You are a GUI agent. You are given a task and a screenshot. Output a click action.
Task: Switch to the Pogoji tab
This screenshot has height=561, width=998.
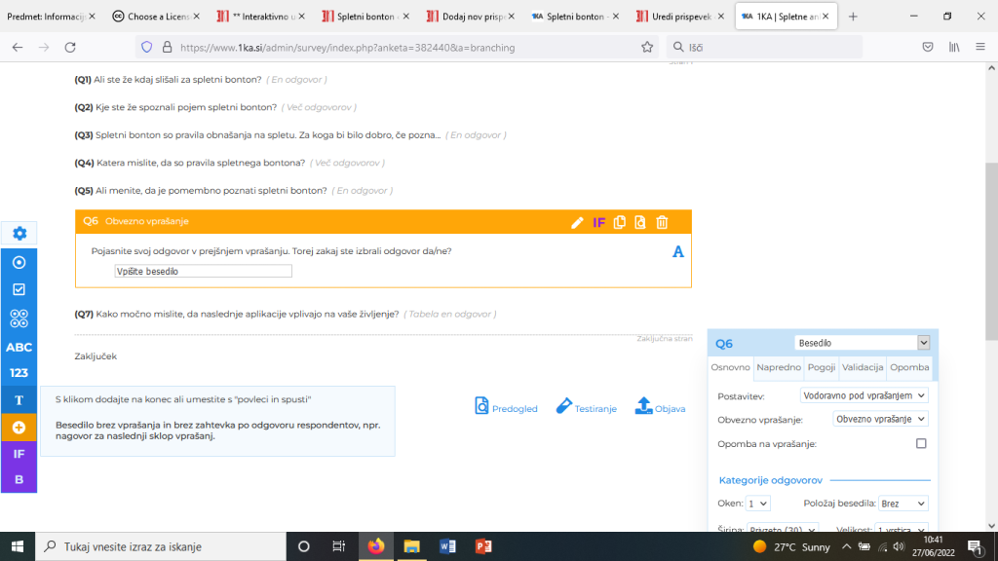click(821, 367)
